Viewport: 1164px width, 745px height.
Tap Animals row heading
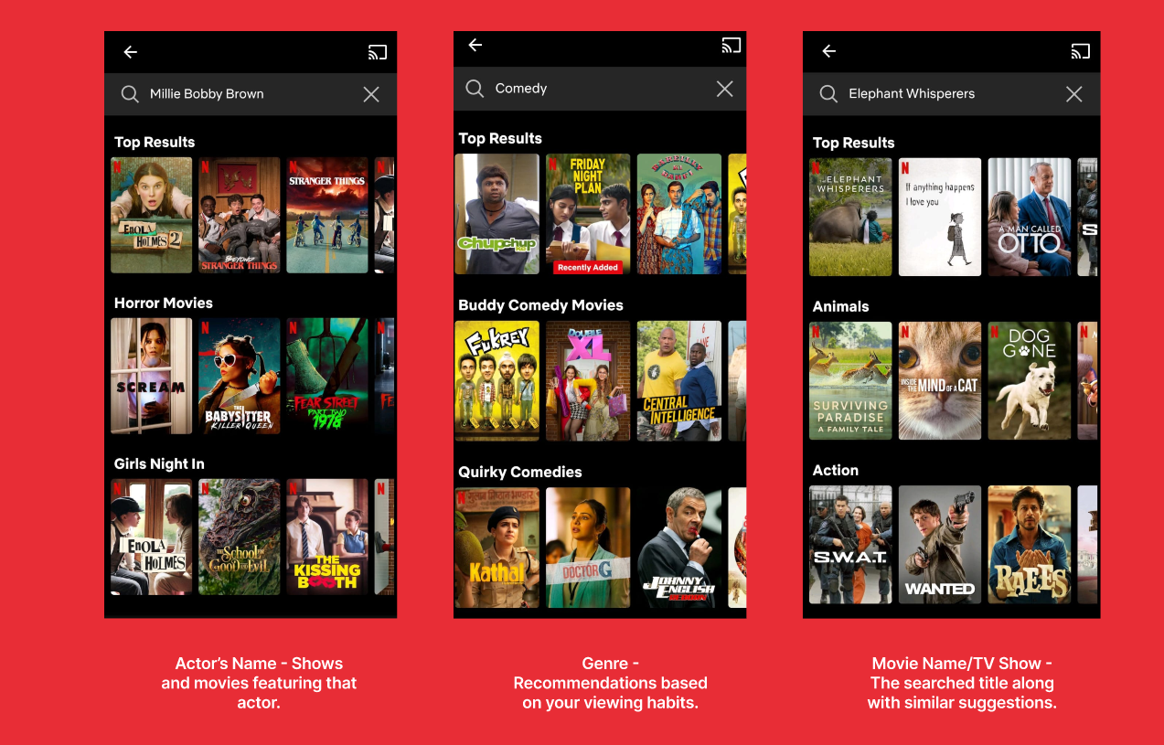[840, 307]
